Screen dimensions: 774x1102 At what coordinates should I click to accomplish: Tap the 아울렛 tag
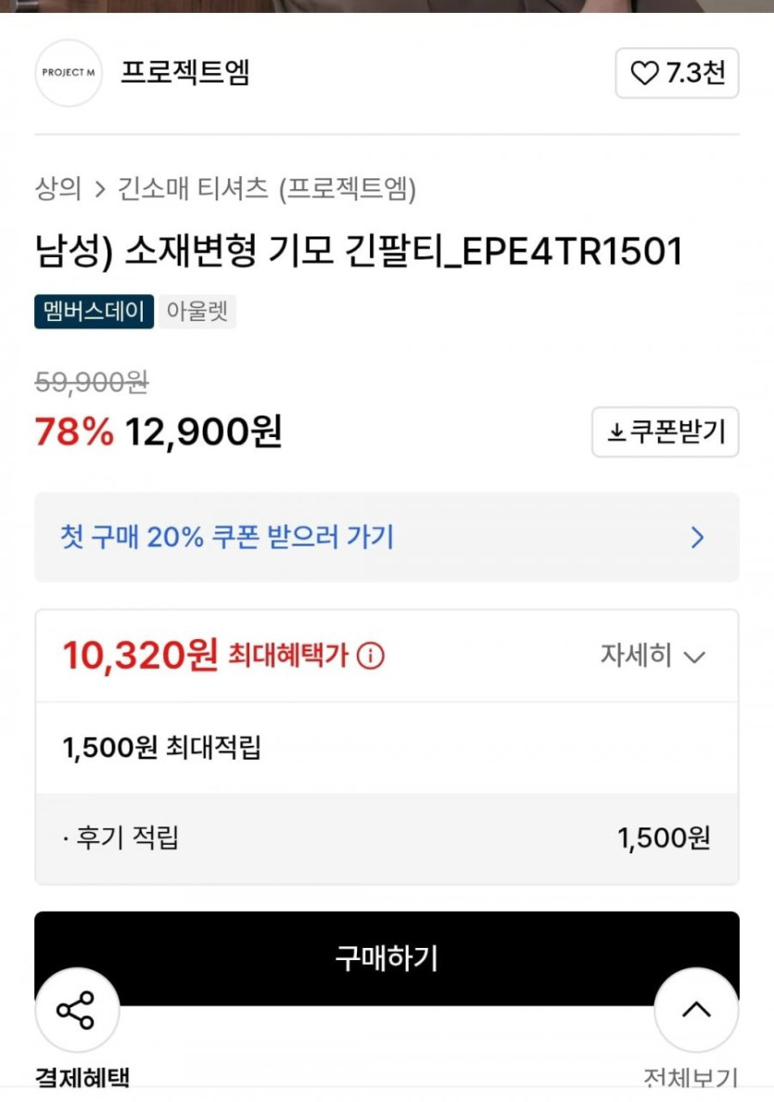click(x=197, y=312)
